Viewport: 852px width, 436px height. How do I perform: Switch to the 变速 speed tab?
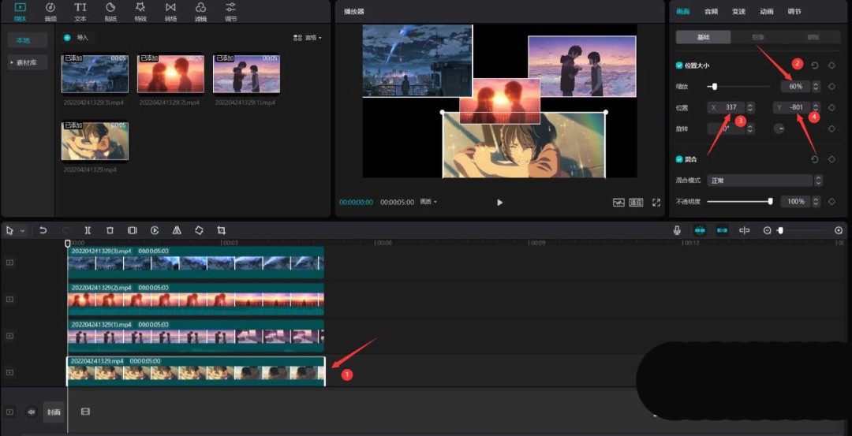(738, 12)
